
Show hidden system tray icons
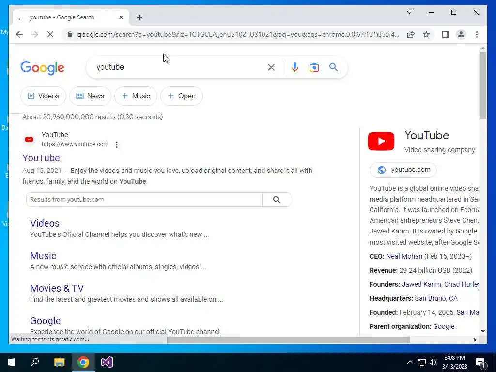coord(410,362)
